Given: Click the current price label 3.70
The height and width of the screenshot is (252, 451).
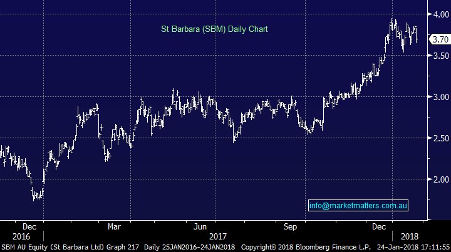Looking at the screenshot, I should 440,39.
